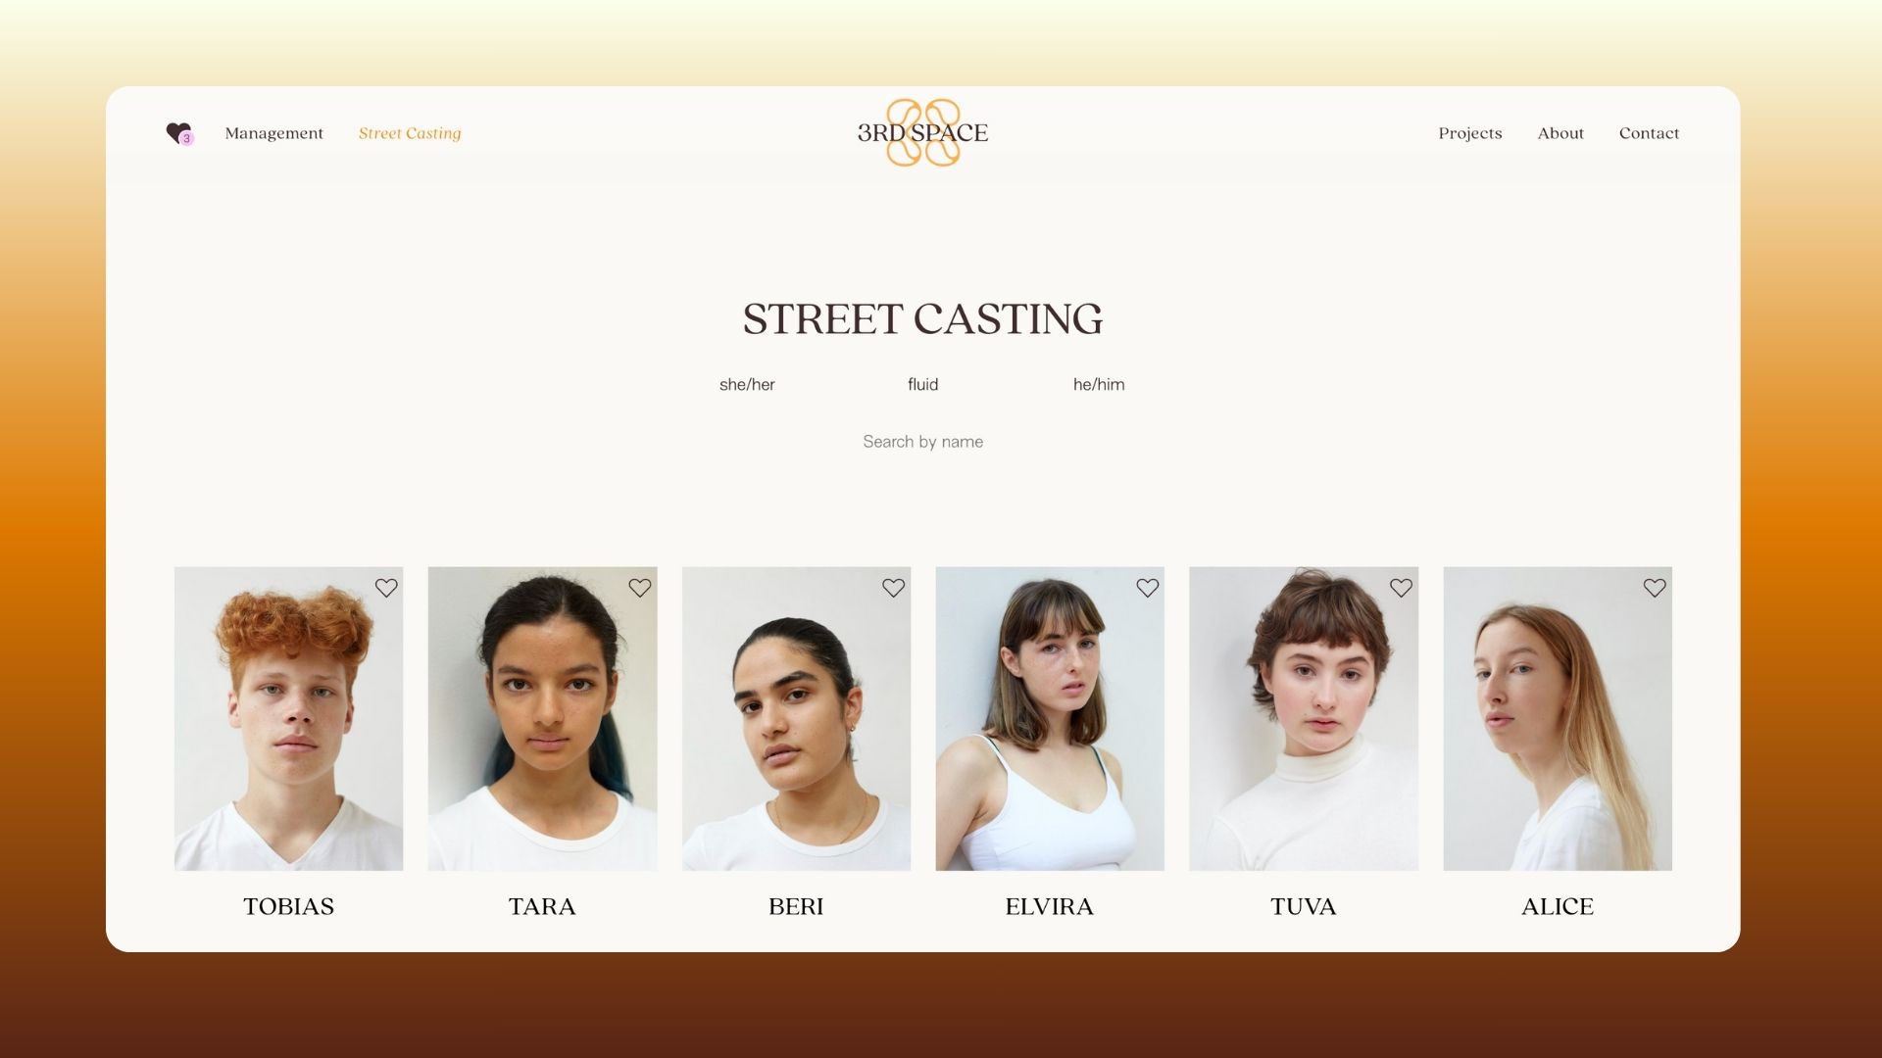Focus the Search by name field
The image size is (1882, 1058).
[x=922, y=442]
